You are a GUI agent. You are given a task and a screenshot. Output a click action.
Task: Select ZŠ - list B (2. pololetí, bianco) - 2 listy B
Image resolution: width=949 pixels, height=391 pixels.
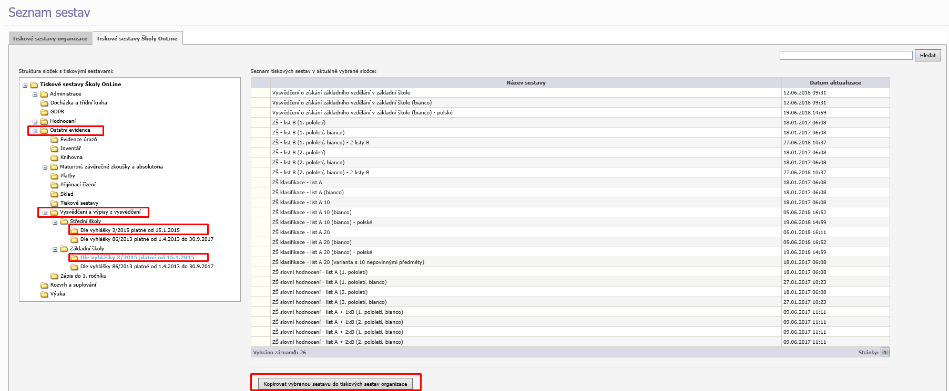click(x=570, y=172)
